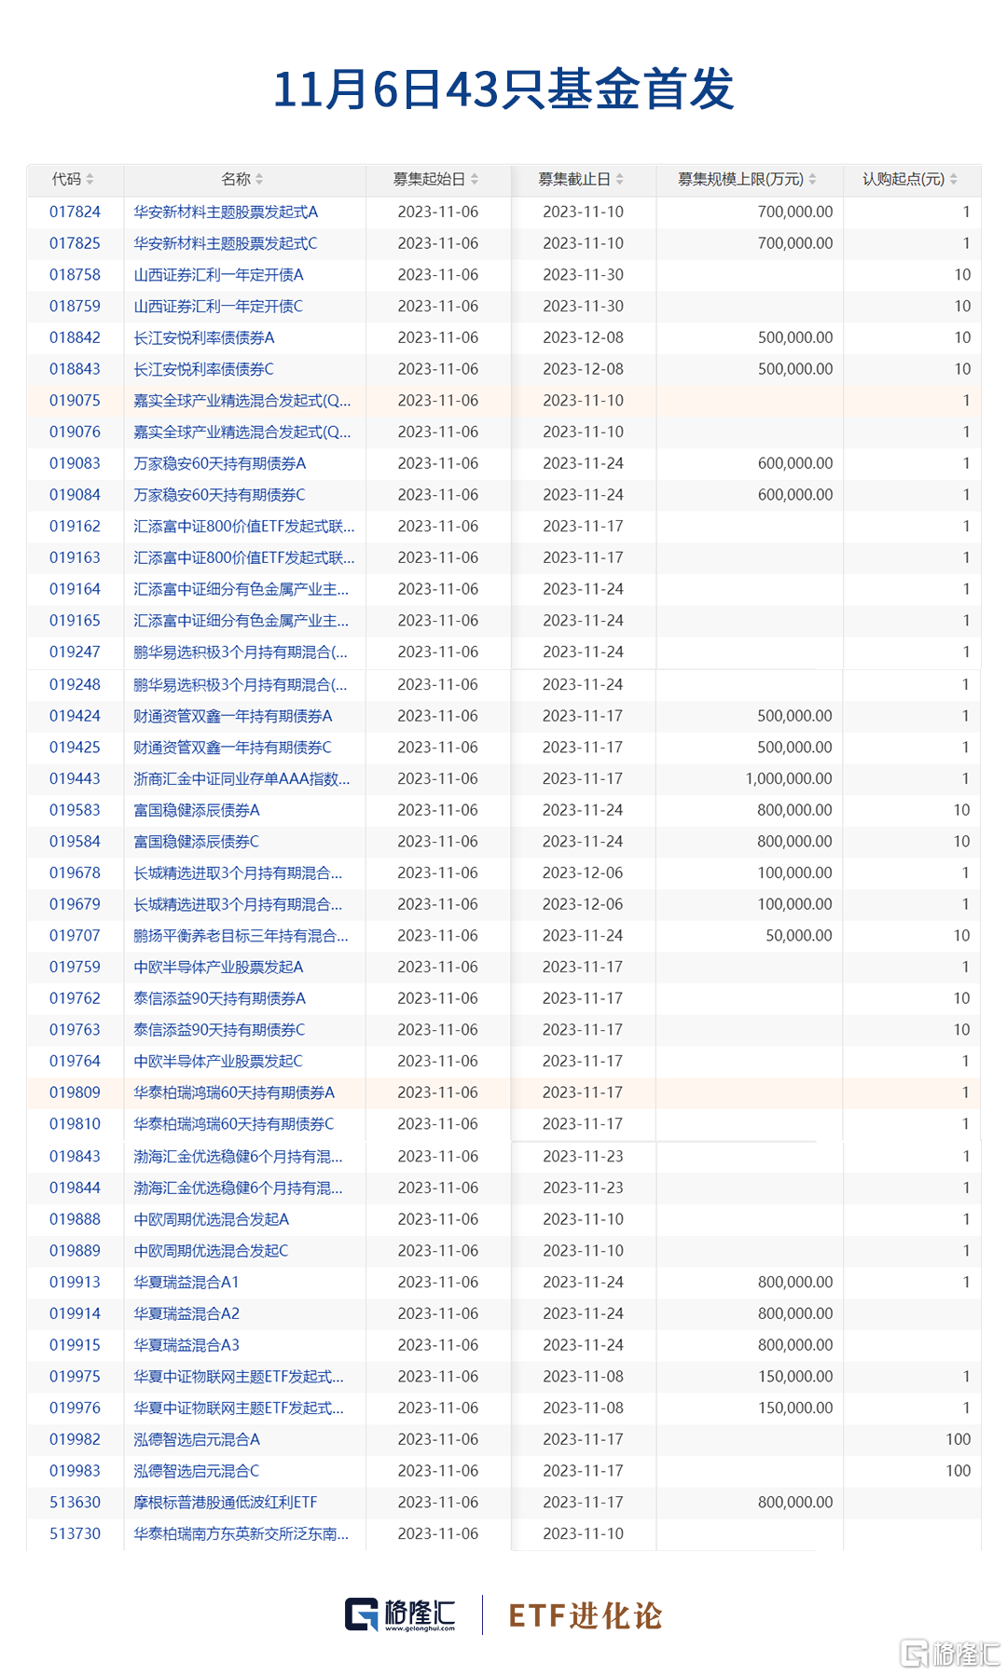Open fund code 019162
Viewport: 1007px width, 1676px height.
[75, 527]
